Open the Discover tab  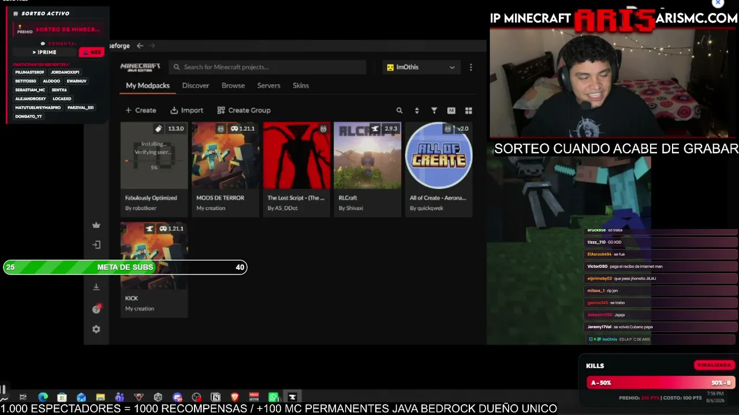pyautogui.click(x=196, y=85)
